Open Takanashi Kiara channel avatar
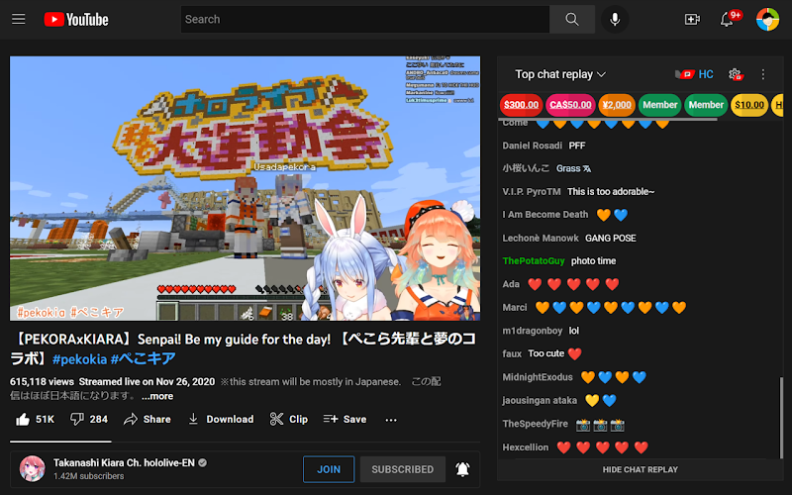This screenshot has width=792, height=495. 33,468
